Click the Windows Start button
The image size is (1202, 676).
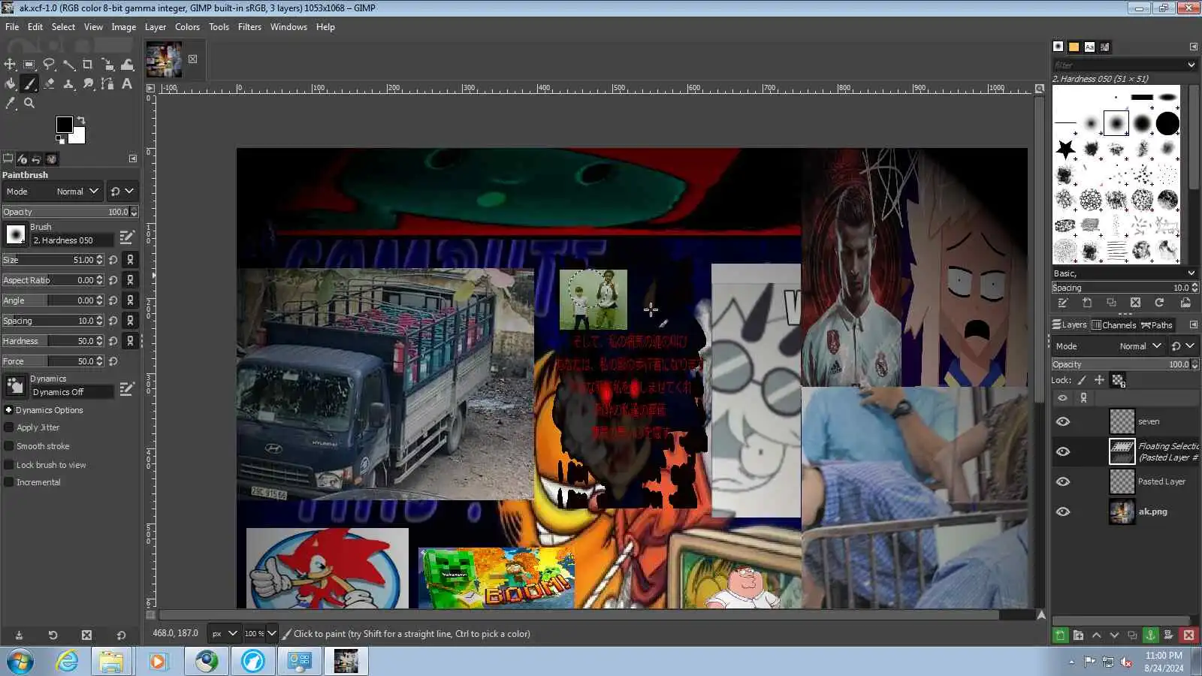pyautogui.click(x=20, y=661)
